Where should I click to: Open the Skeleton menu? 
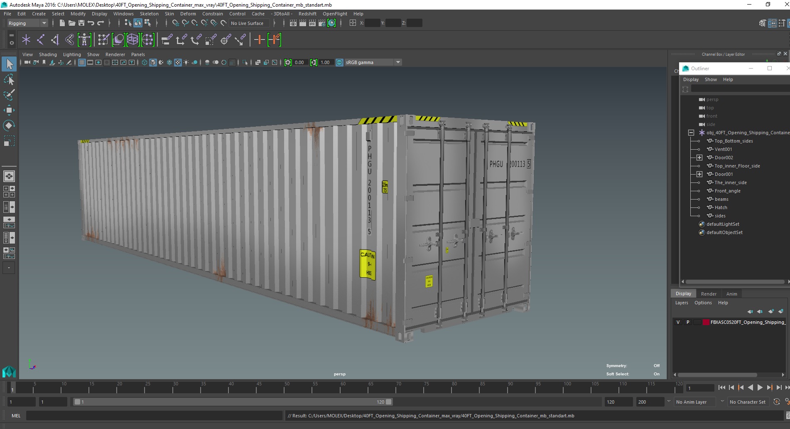click(149, 14)
